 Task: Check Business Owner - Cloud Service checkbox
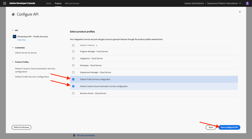[x=73, y=93]
